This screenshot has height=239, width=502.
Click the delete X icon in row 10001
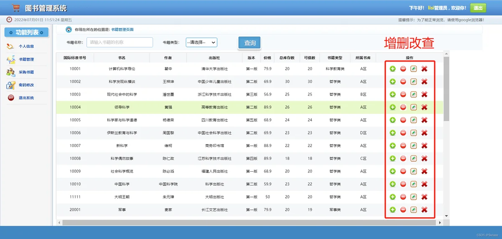tap(424, 69)
